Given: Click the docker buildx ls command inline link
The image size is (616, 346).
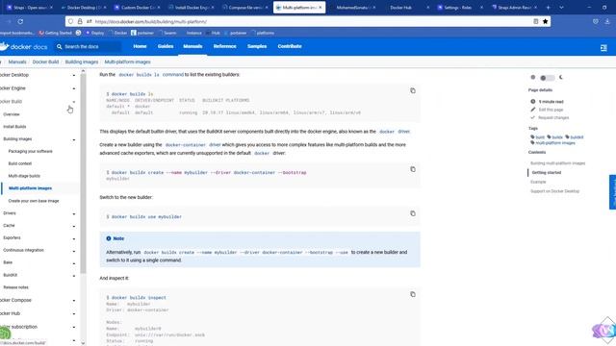Looking at the screenshot, I should (151, 75).
